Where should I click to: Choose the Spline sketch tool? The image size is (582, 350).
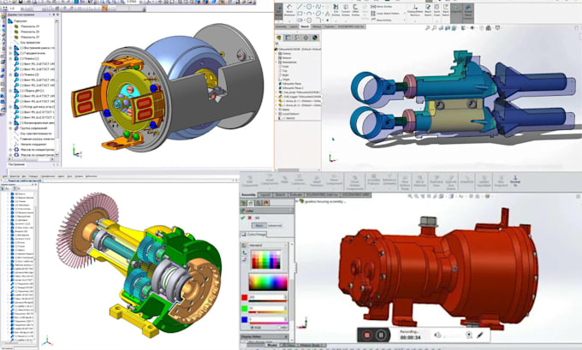[318, 6]
